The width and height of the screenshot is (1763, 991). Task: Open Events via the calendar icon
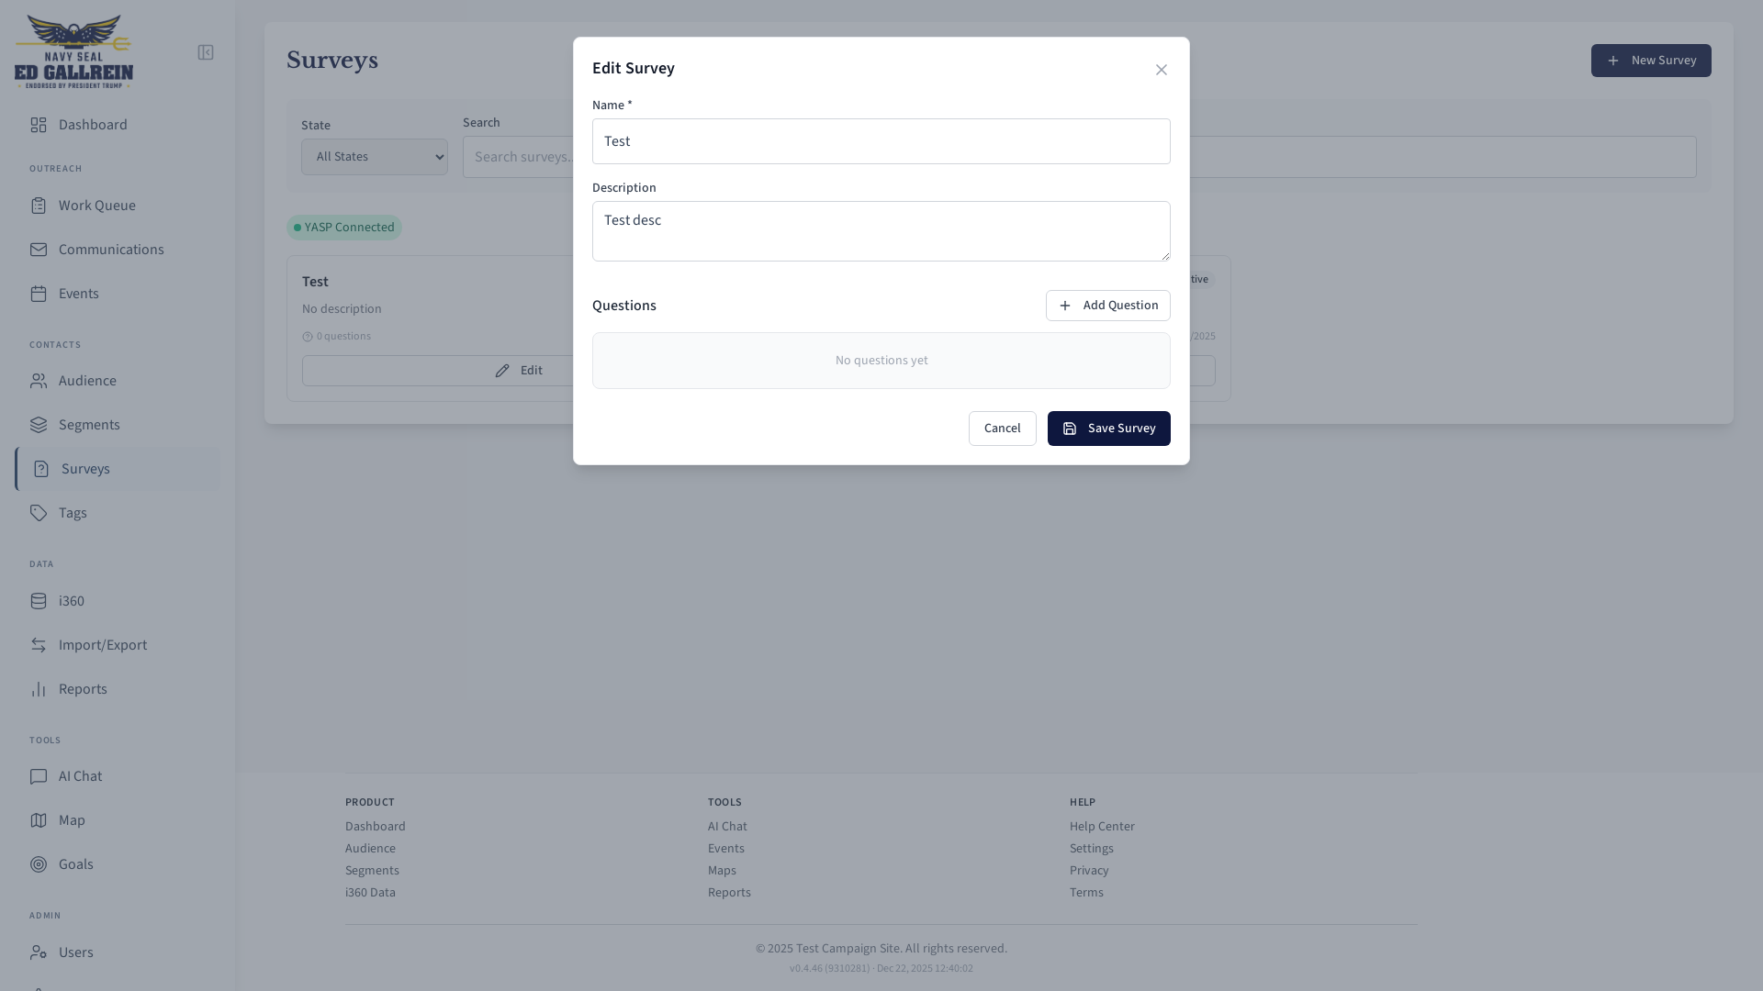pos(39,294)
